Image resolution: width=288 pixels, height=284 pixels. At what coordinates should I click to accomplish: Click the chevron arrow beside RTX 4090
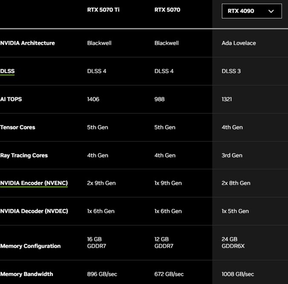271,11
